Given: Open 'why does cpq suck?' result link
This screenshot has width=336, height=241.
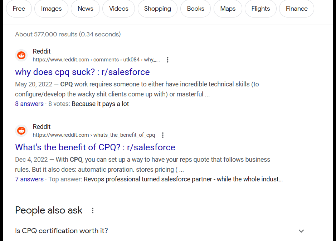Looking at the screenshot, I should tap(82, 72).
